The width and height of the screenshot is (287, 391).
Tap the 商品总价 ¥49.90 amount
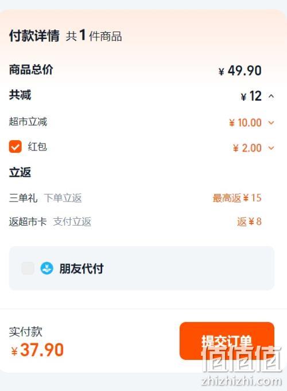(x=240, y=71)
